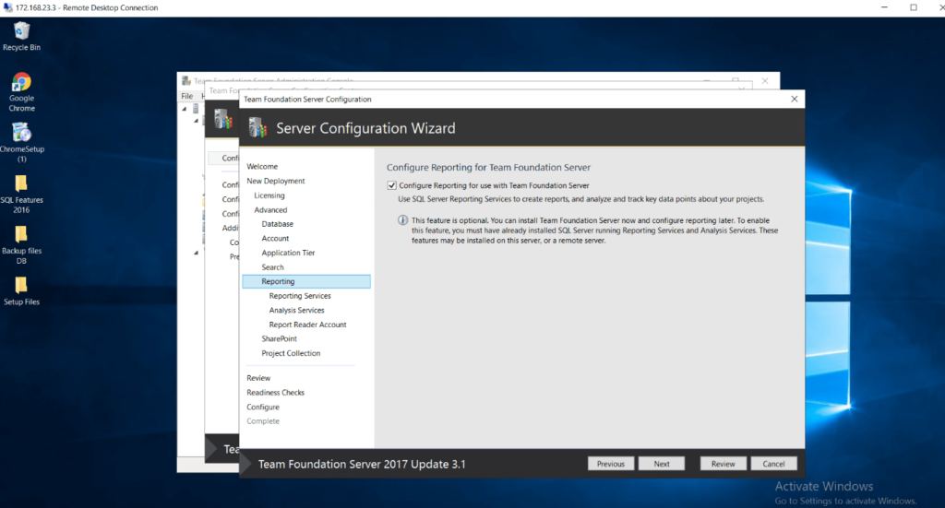This screenshot has width=945, height=508.
Task: Select the ChromeSetup (1) installer icon
Action: click(22, 142)
